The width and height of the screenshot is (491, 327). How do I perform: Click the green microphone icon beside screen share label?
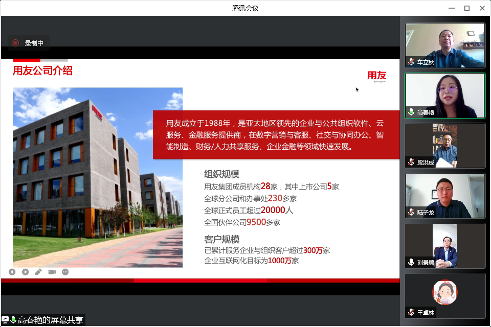pos(13,320)
